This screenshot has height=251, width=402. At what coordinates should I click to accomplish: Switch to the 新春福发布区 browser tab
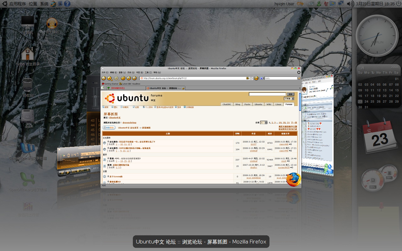coord(126,88)
